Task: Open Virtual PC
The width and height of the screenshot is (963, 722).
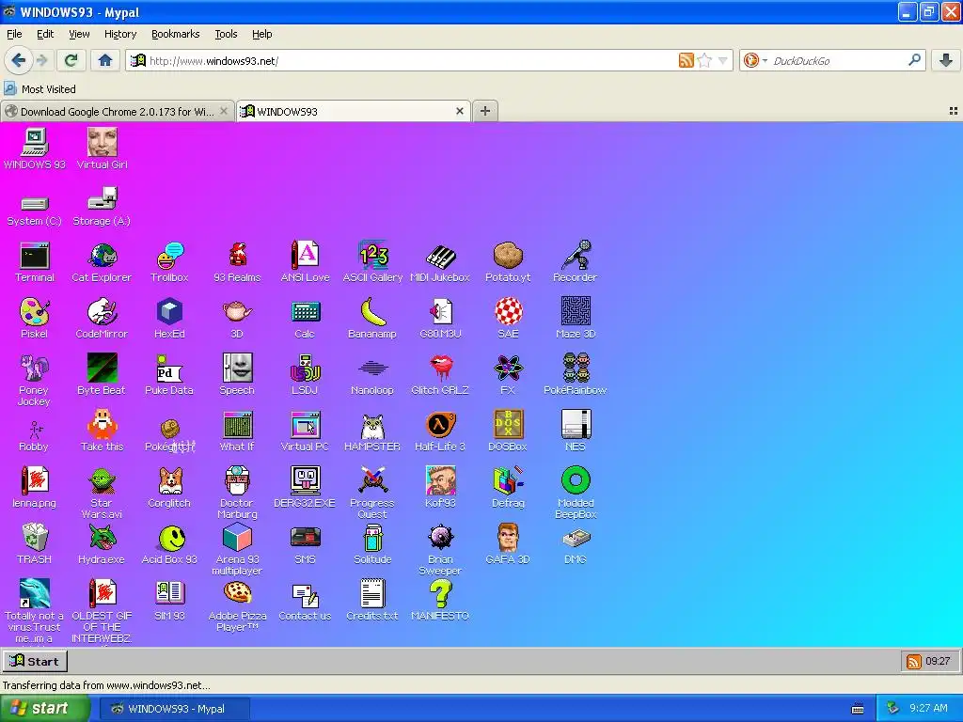Action: [305, 432]
